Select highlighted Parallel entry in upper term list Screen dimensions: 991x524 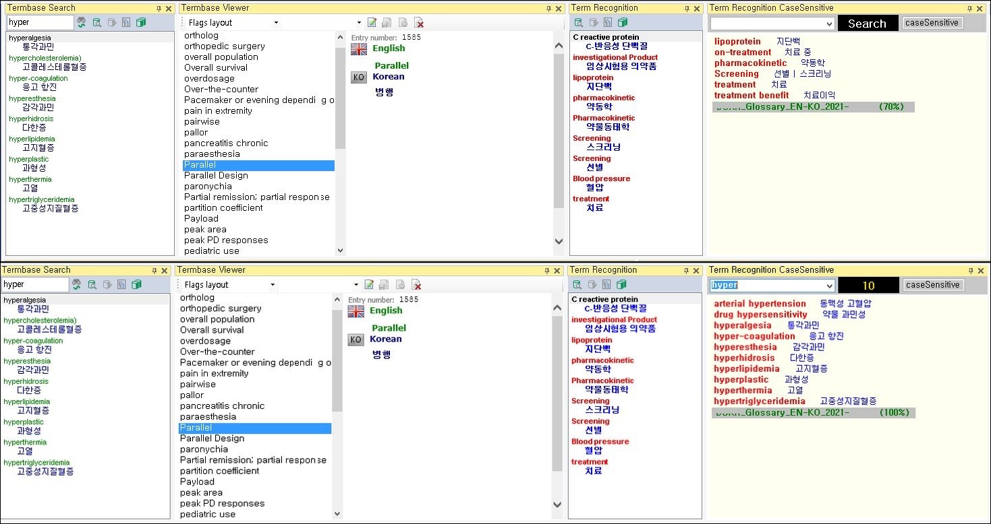pyautogui.click(x=258, y=165)
